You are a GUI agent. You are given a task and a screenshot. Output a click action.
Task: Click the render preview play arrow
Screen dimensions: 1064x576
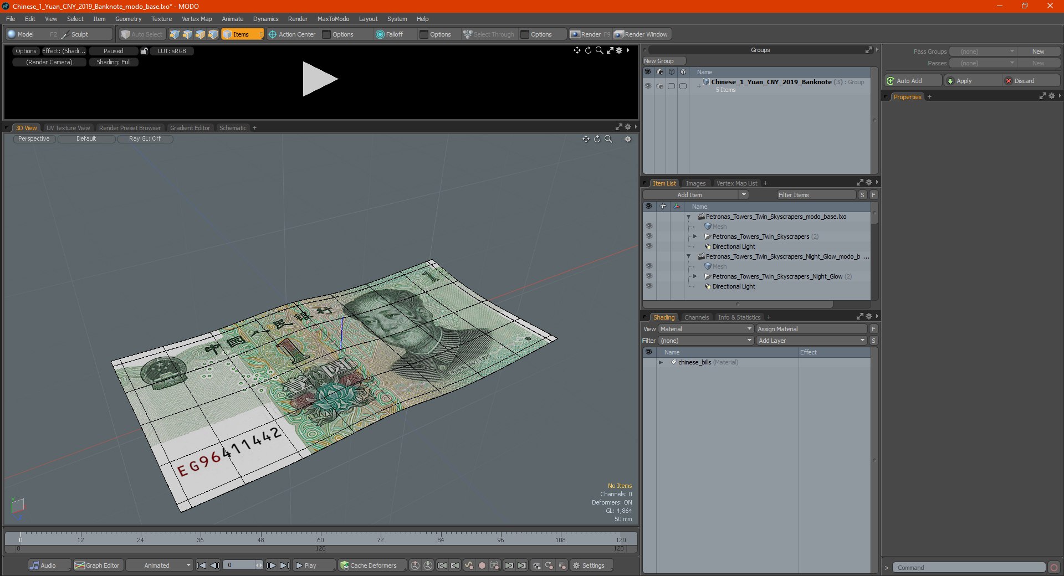(x=320, y=79)
